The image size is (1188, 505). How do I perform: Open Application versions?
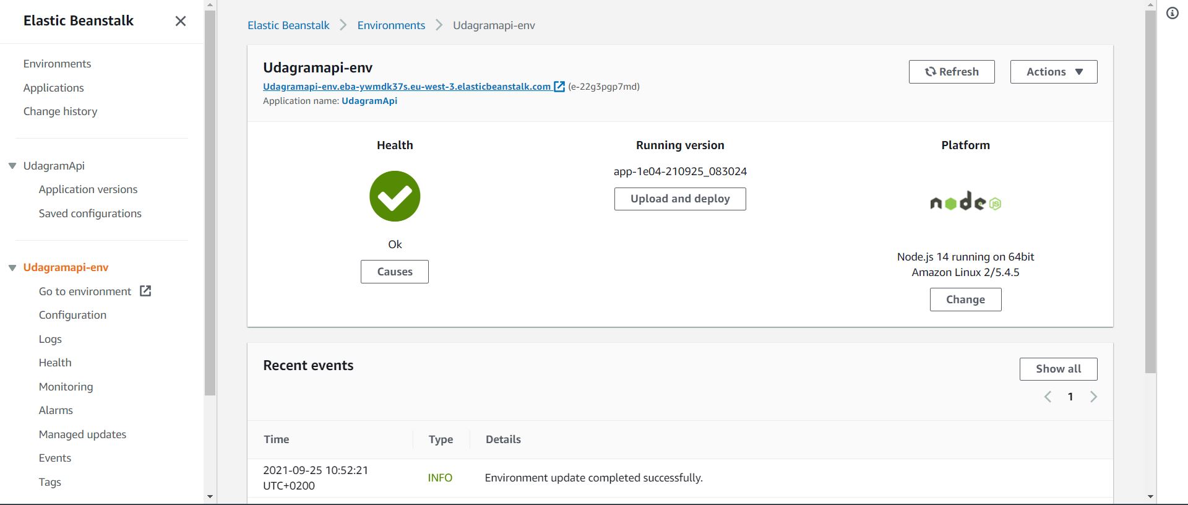(x=88, y=189)
